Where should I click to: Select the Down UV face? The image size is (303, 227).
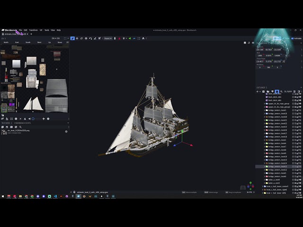pyautogui.click(x=60, y=42)
